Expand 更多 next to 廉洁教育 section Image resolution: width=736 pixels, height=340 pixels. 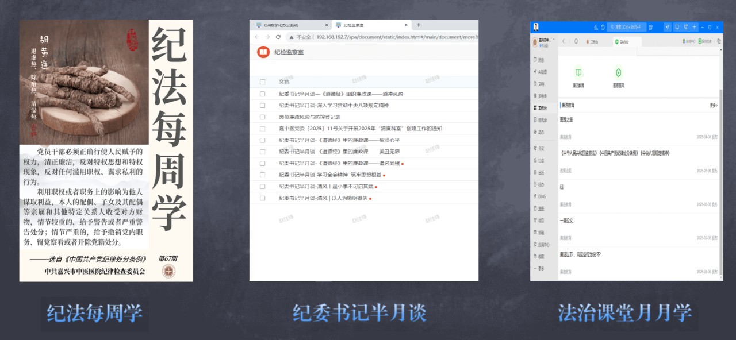[713, 106]
